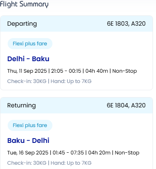Click returning Hand: Up to 7KG text
The width and height of the screenshot is (156, 169).
tap(71, 163)
